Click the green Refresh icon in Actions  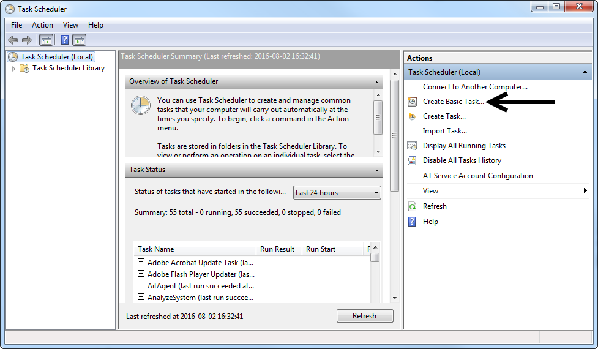pos(413,206)
